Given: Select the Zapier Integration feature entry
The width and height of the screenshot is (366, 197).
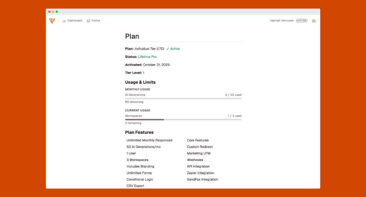Looking at the screenshot, I should point(200,173).
